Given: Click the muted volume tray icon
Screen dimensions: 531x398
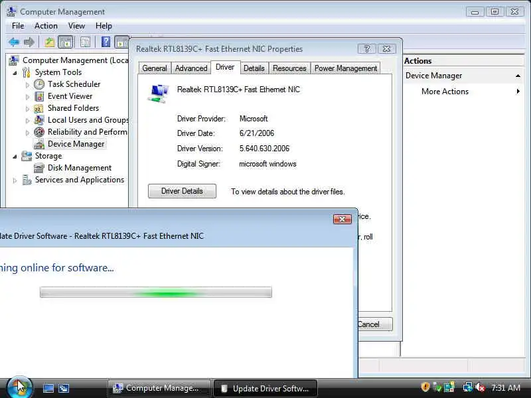Looking at the screenshot, I should (x=480, y=387).
